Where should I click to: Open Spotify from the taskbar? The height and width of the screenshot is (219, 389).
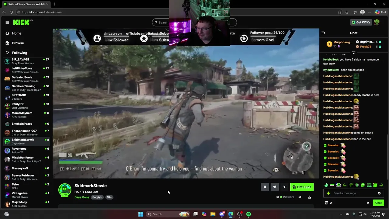(249, 214)
